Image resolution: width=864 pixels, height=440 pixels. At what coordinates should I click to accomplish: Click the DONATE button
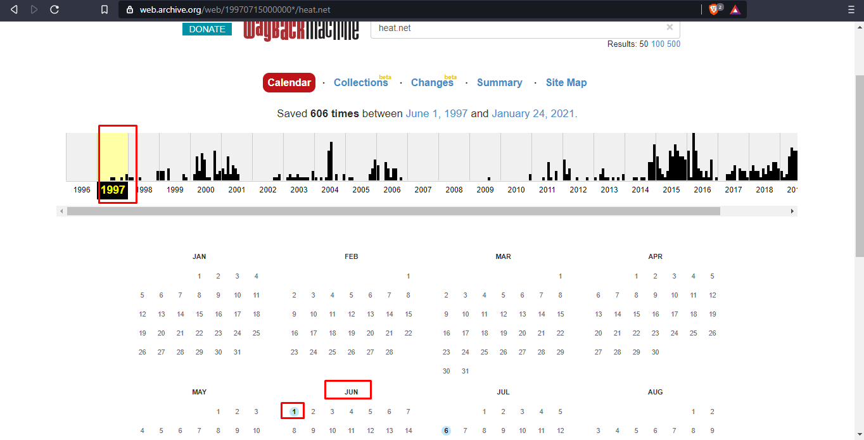pyautogui.click(x=206, y=28)
